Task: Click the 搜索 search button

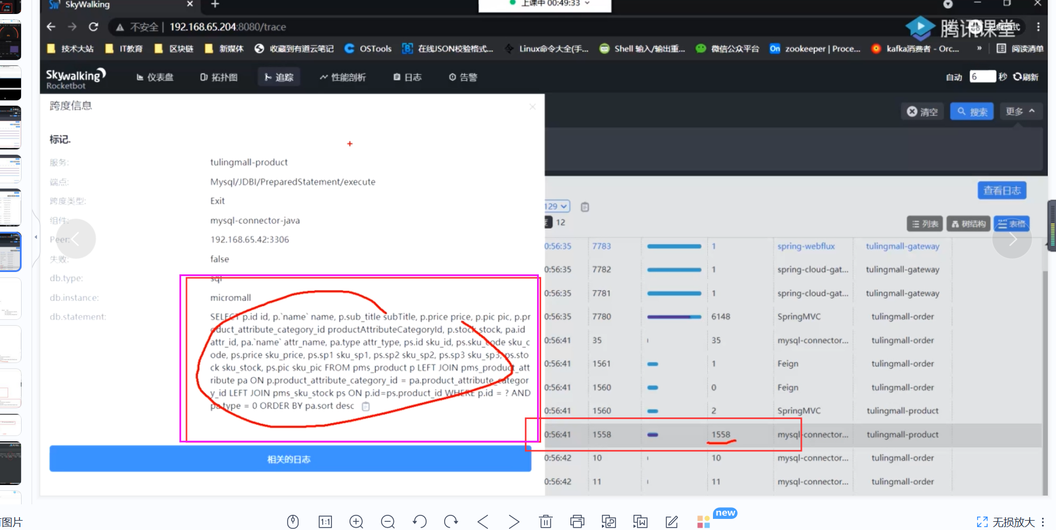Action: click(x=972, y=111)
